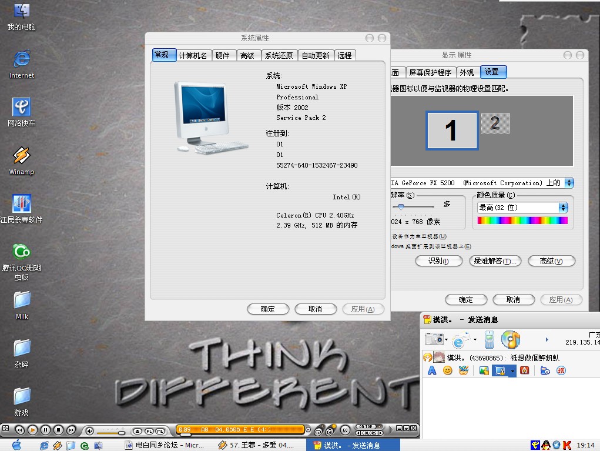Screen dimensions: 600x451
Task: Open the QQ smiley emoticon picker
Action: click(448, 370)
